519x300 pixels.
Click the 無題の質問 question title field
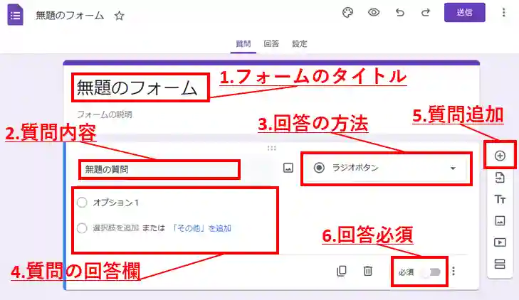tap(159, 169)
